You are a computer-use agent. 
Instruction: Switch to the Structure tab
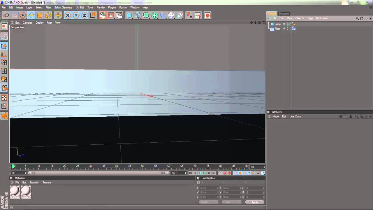click(x=284, y=14)
